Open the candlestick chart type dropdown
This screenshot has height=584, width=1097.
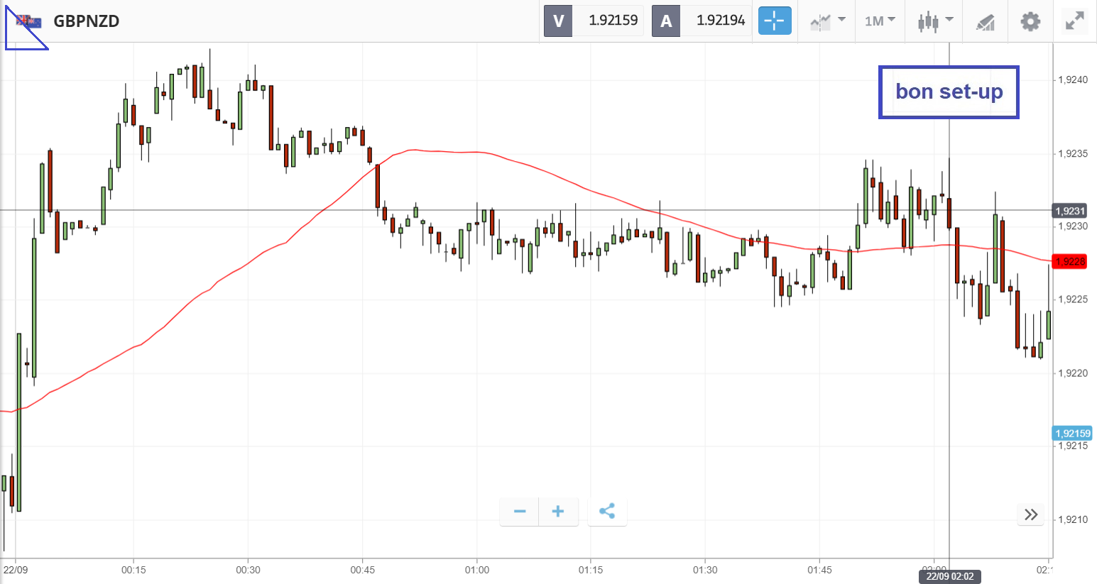934,21
